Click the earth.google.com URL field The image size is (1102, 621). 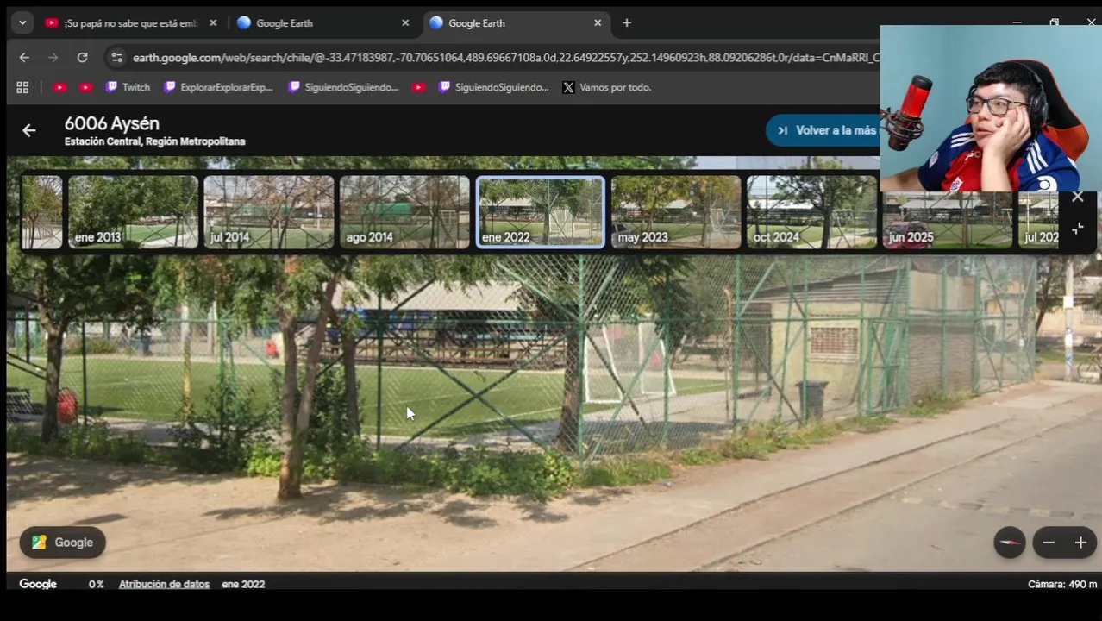click(504, 58)
